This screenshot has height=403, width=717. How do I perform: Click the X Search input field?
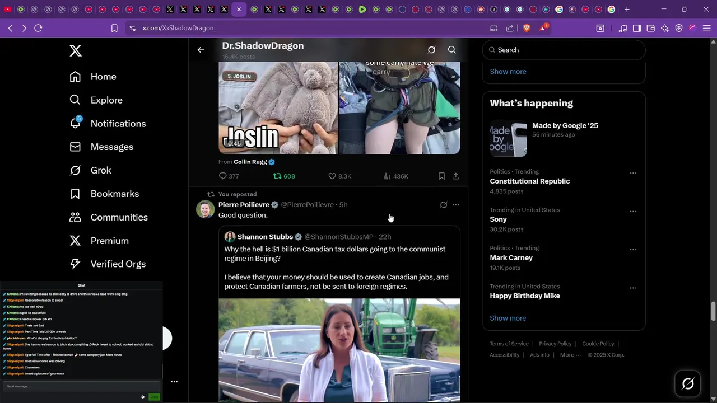[564, 50]
